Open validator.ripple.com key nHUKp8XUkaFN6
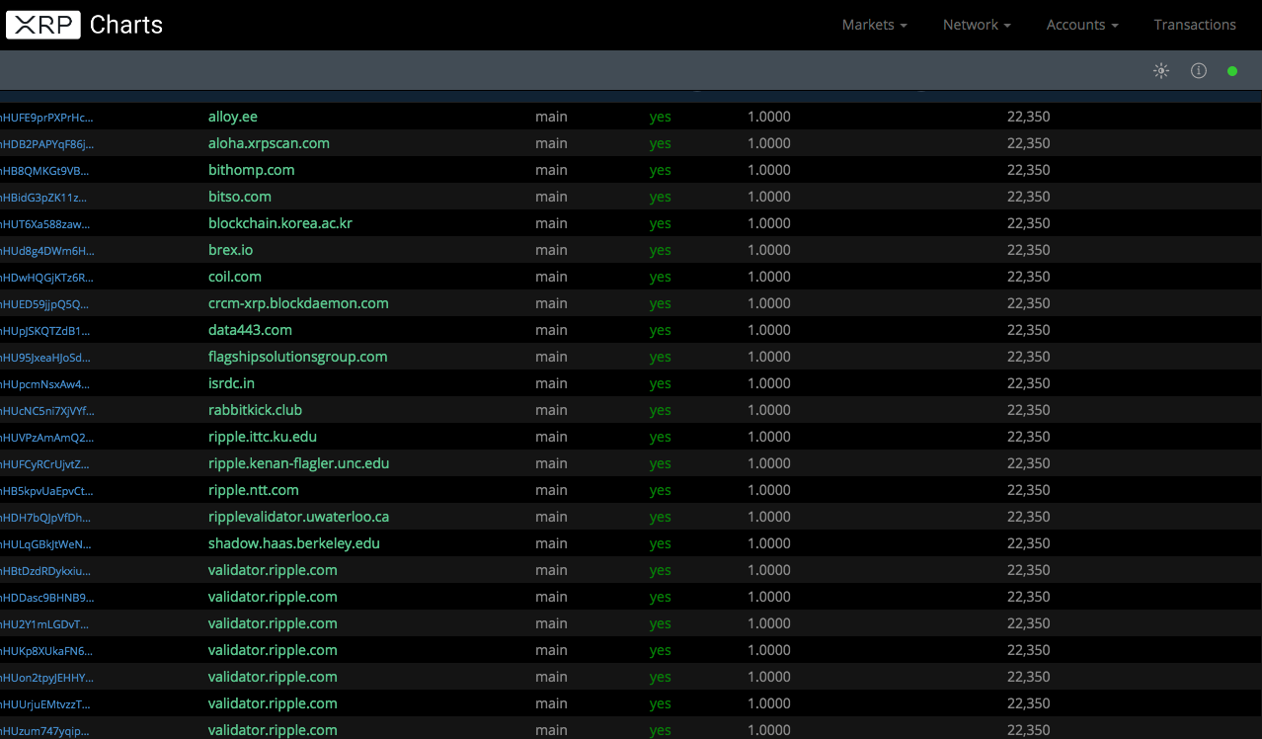 pyautogui.click(x=46, y=651)
